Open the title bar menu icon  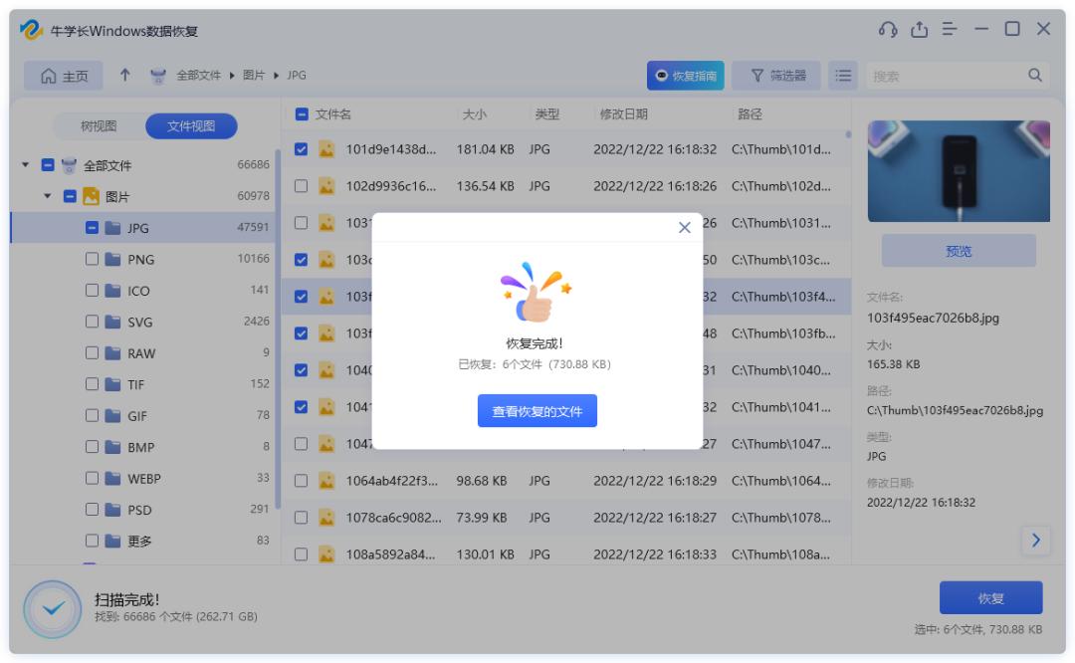pyautogui.click(x=950, y=30)
